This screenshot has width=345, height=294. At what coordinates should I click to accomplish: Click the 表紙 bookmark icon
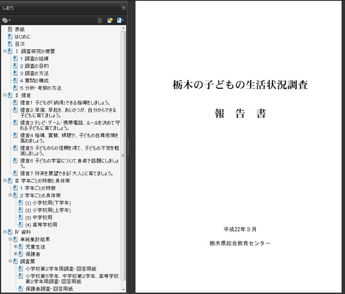[10, 29]
